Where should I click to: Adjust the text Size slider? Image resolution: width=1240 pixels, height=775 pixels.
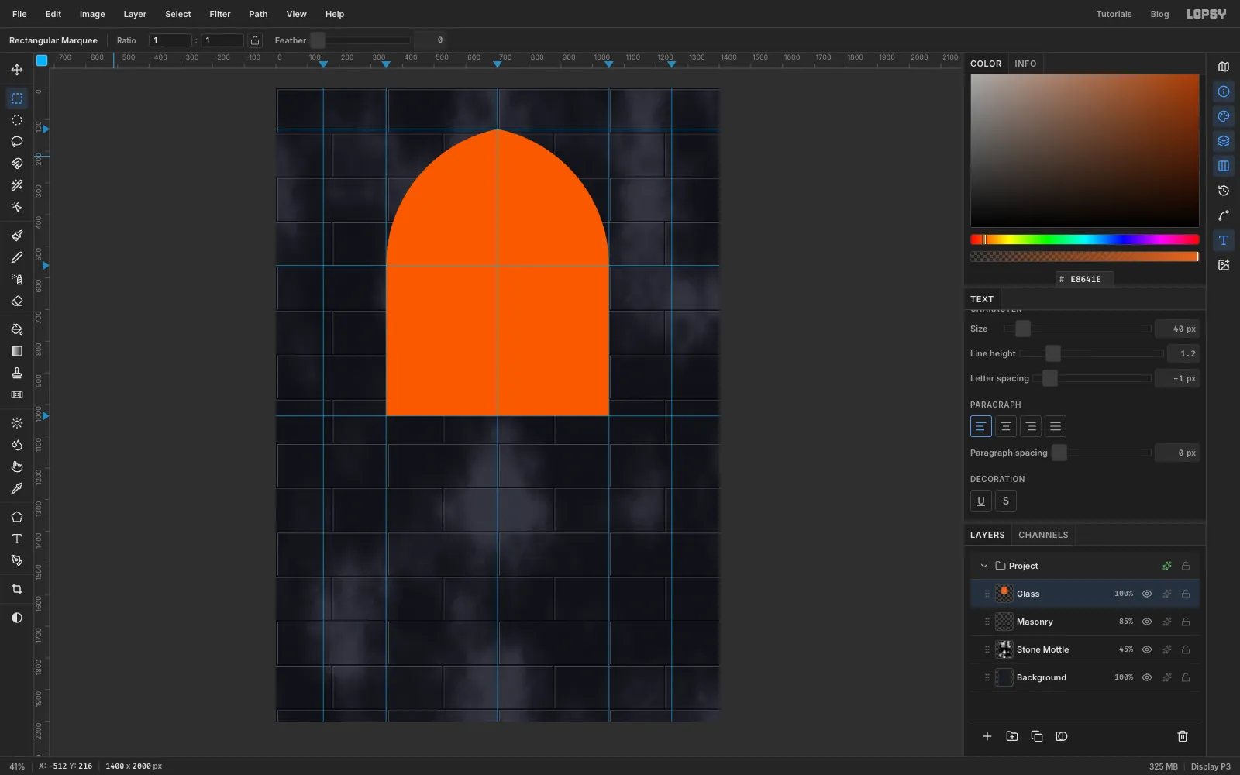coord(1077,329)
